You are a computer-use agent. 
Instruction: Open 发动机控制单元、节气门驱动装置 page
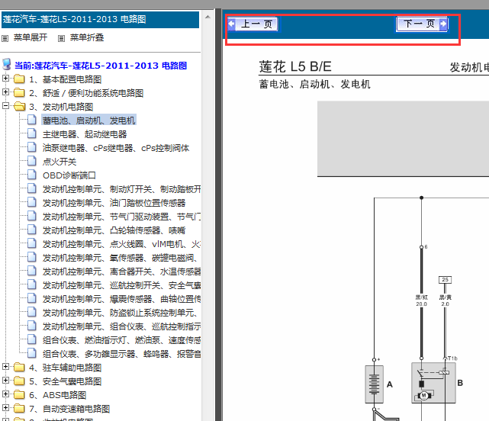(x=121, y=217)
